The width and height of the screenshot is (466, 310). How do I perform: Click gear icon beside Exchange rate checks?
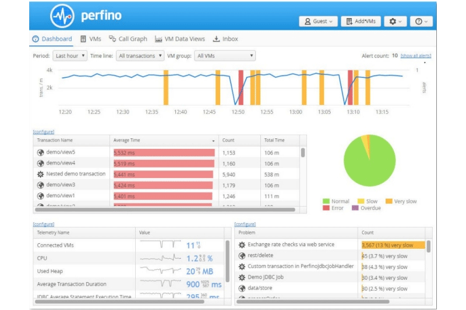242,245
